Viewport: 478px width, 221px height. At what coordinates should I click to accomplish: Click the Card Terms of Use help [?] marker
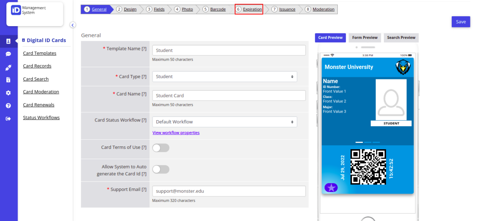144,147
